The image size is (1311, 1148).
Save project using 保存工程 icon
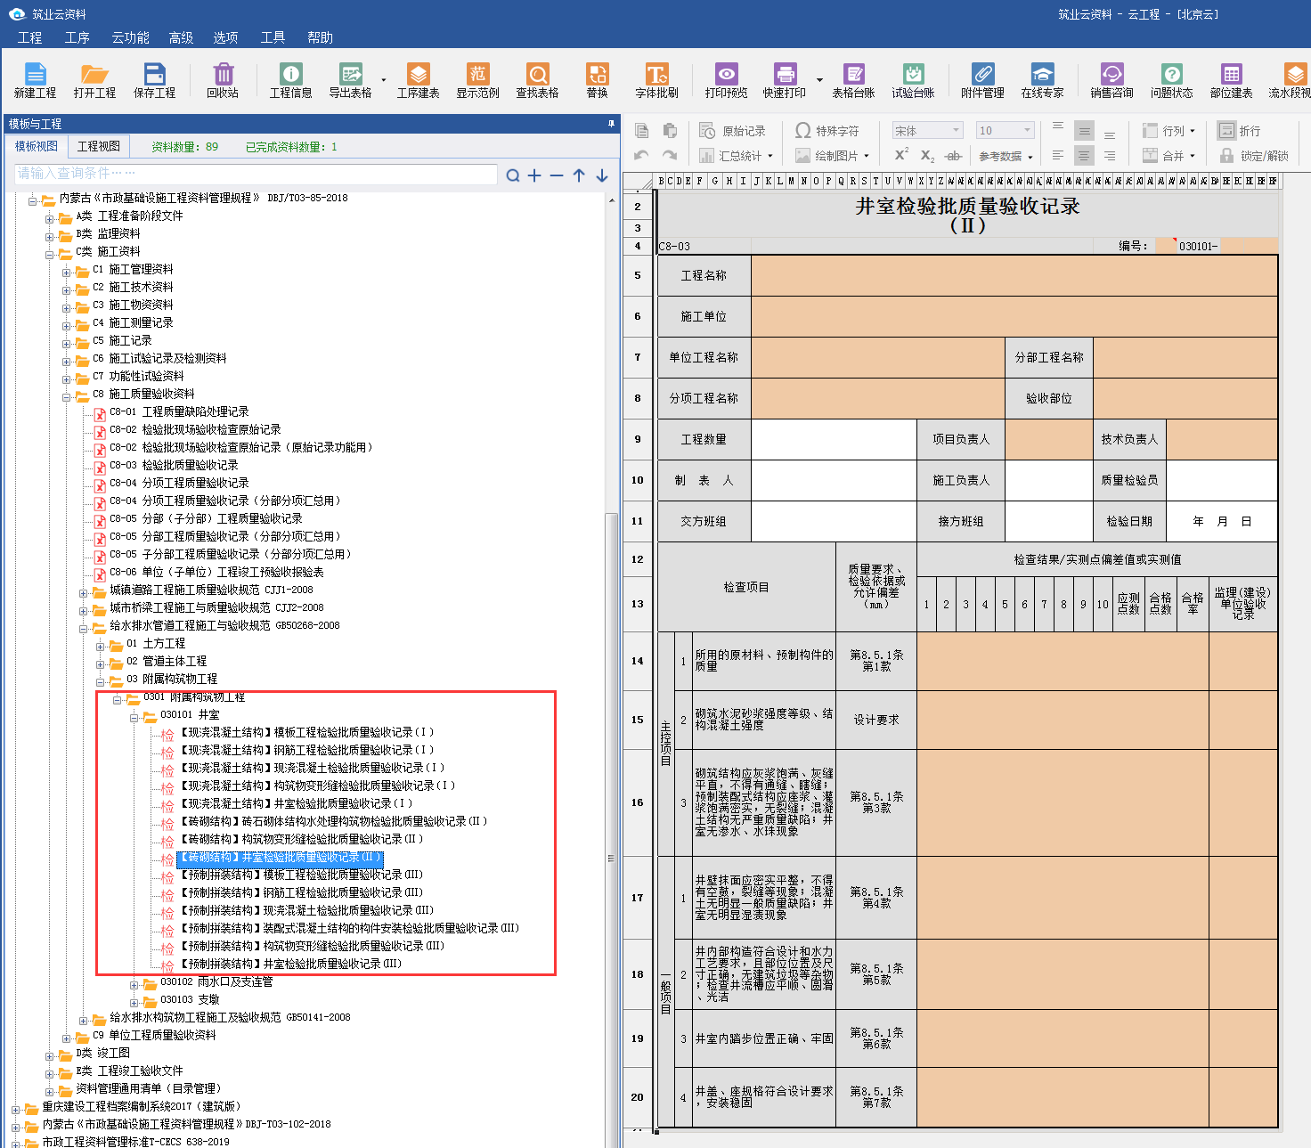coord(154,80)
